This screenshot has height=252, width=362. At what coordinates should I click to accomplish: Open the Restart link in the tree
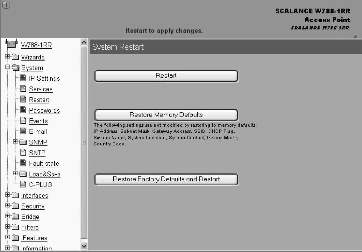click(39, 100)
